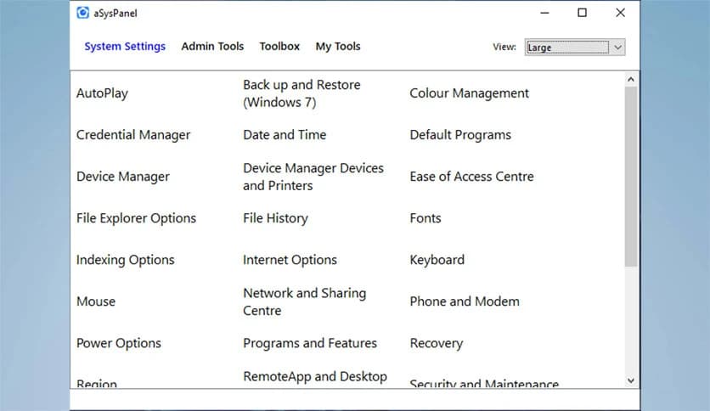Open Network and Sharing Centre
The image size is (710, 411).
click(304, 301)
